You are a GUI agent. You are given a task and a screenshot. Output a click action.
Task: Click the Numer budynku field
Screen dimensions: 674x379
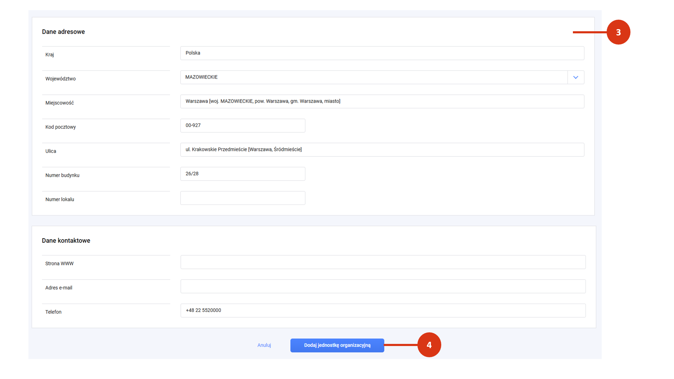pyautogui.click(x=243, y=174)
